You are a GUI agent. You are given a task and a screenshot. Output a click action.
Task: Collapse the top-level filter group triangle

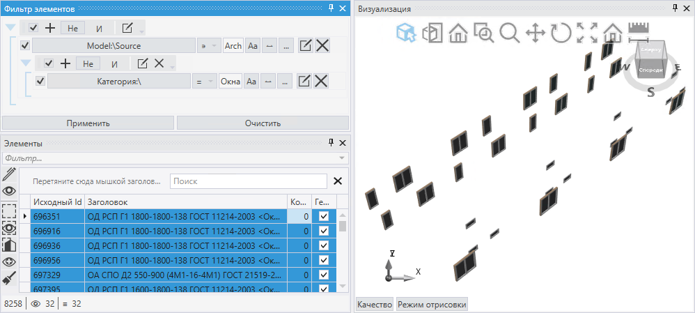10,28
